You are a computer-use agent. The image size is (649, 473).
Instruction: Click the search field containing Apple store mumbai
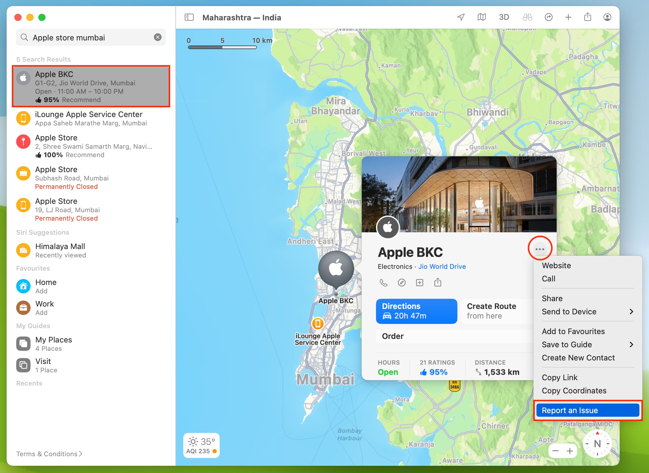(x=91, y=37)
